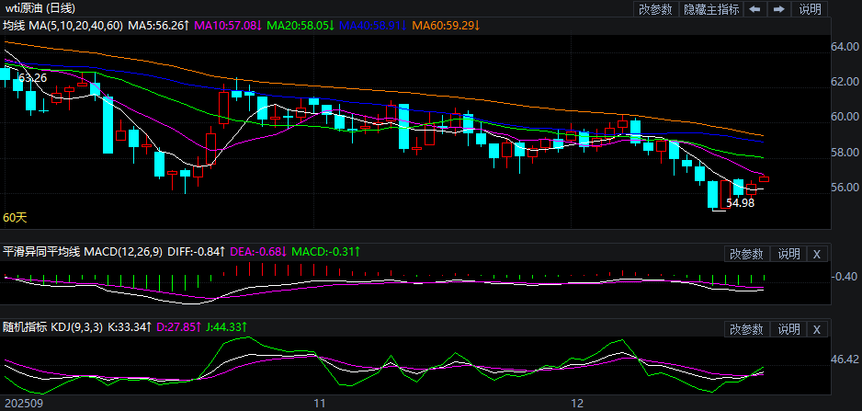Open 改参数 for the KDJ panel

pyautogui.click(x=746, y=329)
